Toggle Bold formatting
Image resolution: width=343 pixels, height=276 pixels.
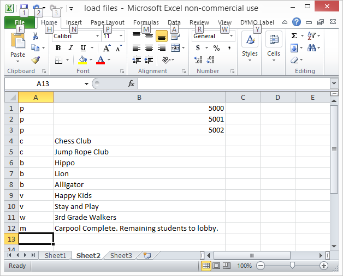(58, 48)
